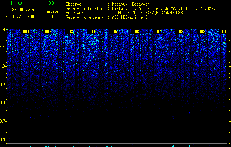
Task: Click the 0.6 kHz axis tick label
Action: point(3,140)
